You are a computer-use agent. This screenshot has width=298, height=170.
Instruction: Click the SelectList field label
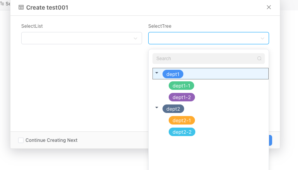tap(32, 26)
